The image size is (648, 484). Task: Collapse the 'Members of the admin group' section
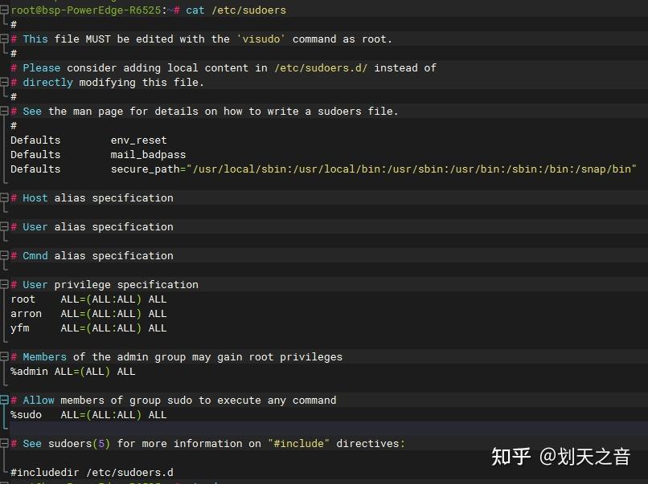pyautogui.click(x=4, y=356)
